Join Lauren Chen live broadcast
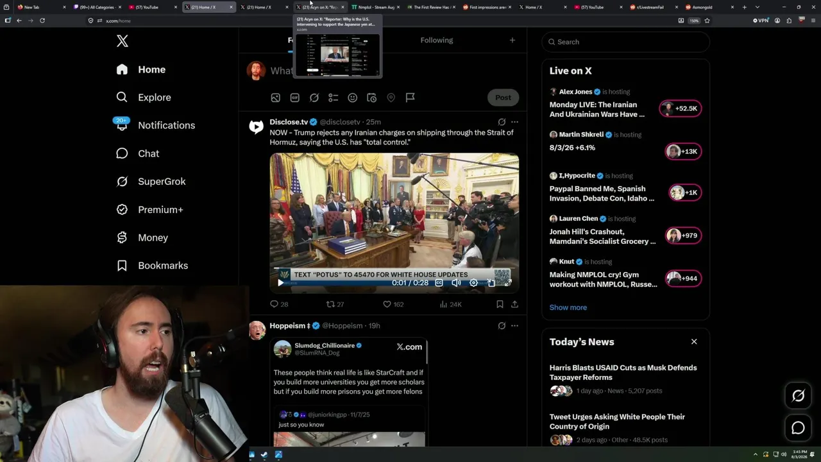The height and width of the screenshot is (462, 821). [x=683, y=235]
